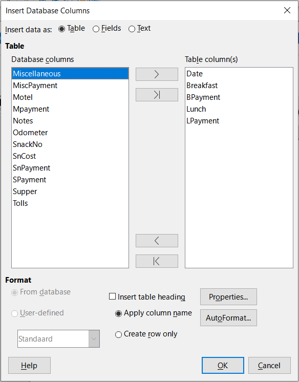Image resolution: width=299 pixels, height=382 pixels.
Task: Select Date in table columns list
Action: tap(239, 74)
